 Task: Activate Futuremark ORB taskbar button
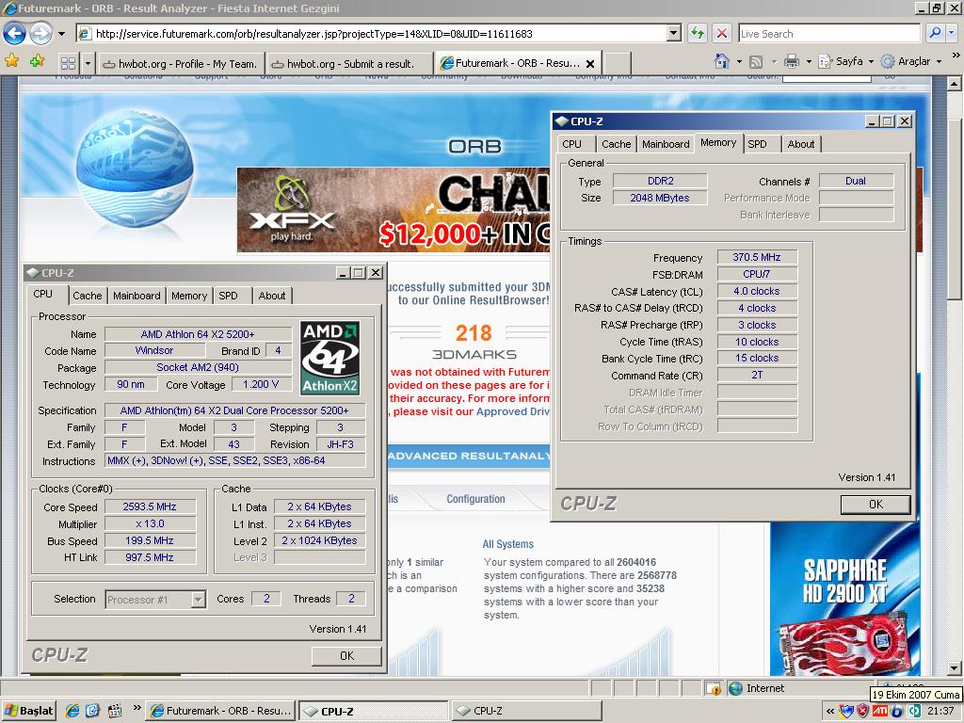[220, 711]
